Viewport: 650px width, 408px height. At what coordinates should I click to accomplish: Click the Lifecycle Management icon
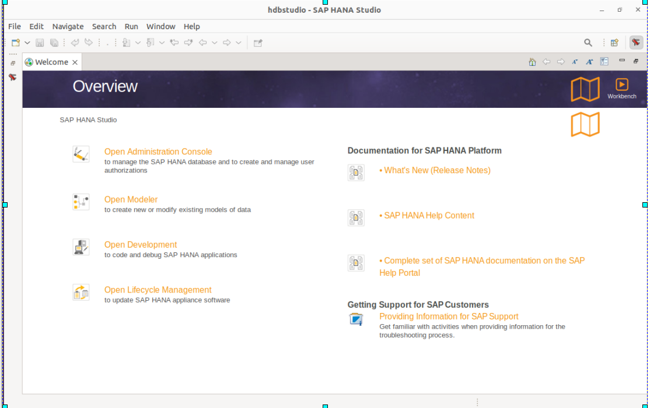coord(81,293)
